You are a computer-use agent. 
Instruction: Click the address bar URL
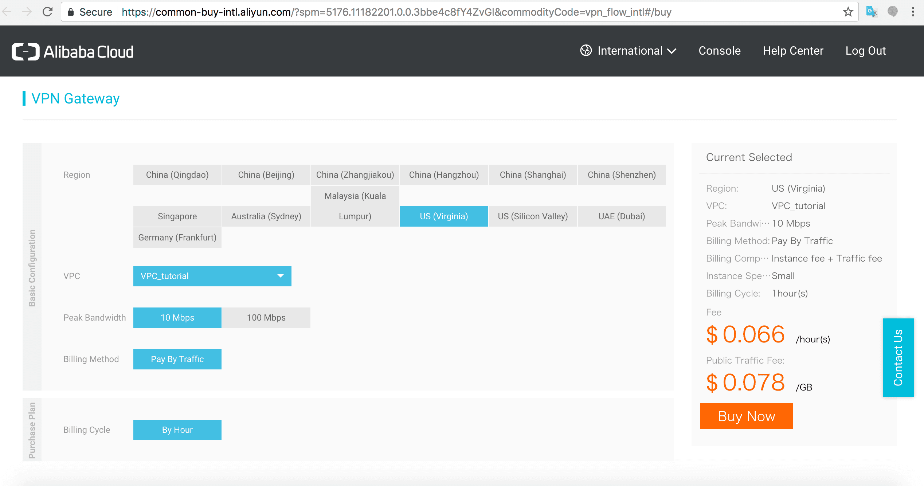(396, 12)
